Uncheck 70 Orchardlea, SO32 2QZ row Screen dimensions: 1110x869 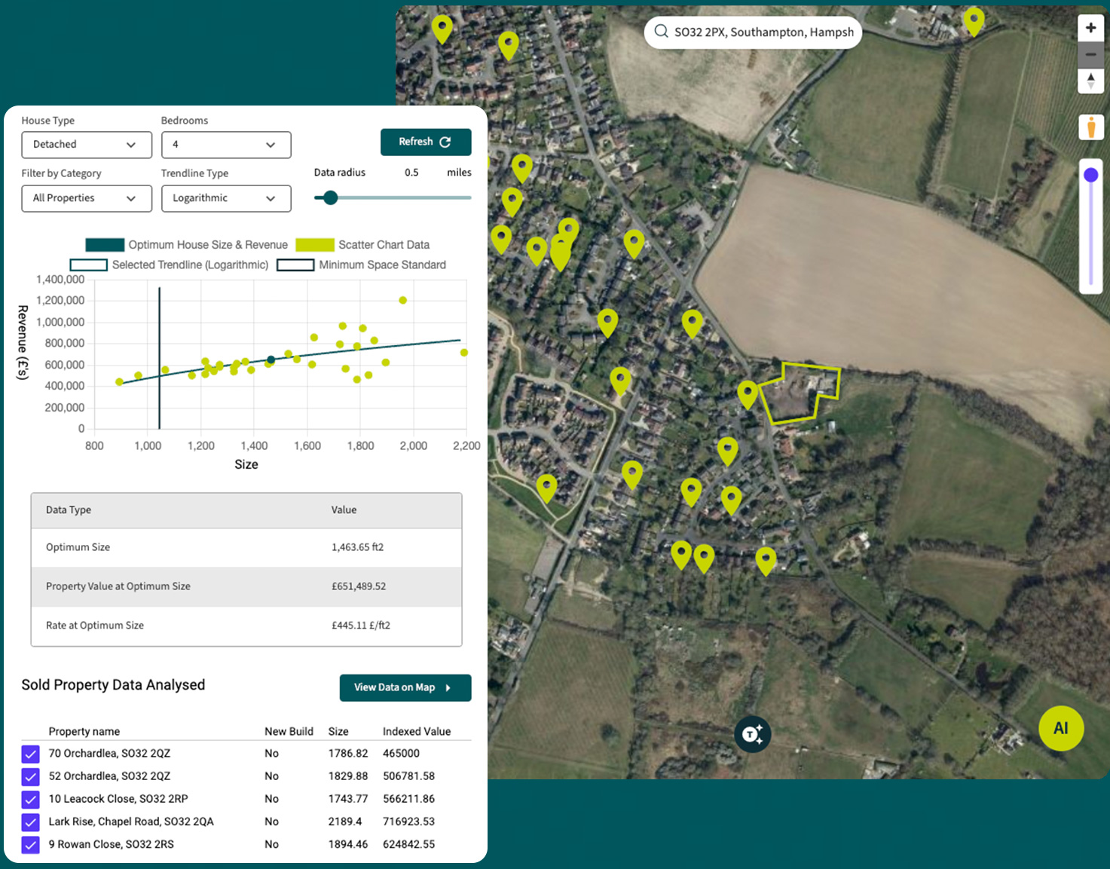point(30,754)
